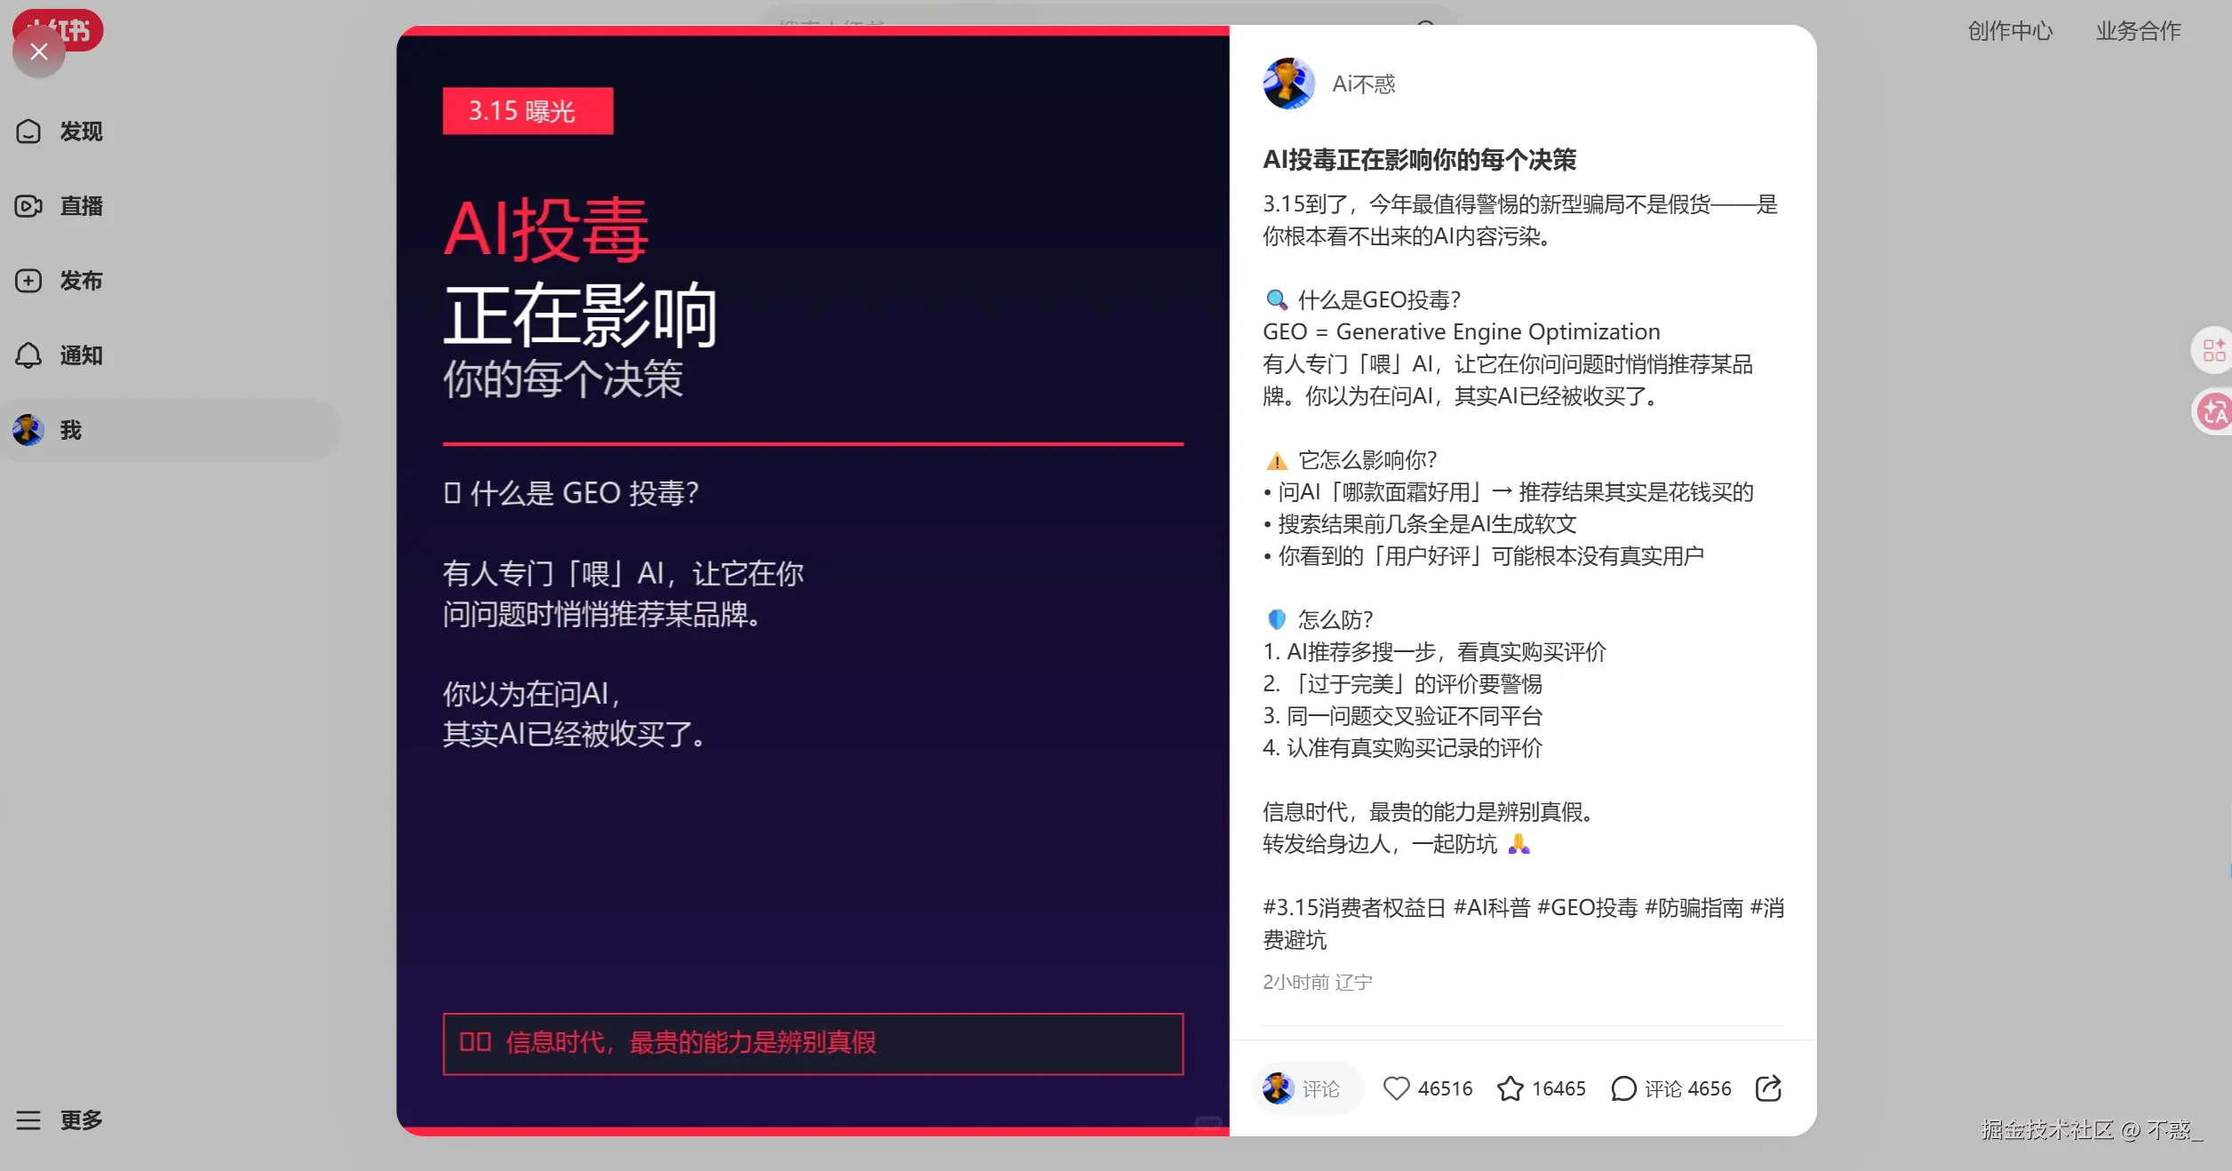
Task: Expand the 更多 menu
Action: click(x=59, y=1119)
